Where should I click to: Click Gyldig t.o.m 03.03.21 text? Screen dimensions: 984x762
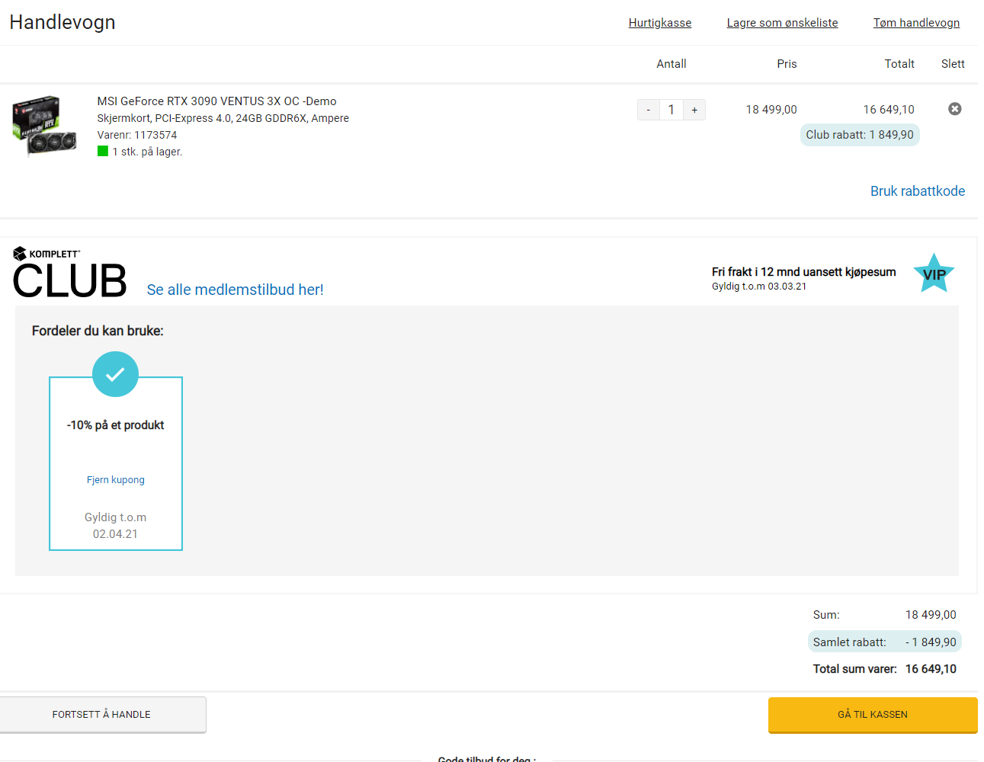pyautogui.click(x=759, y=287)
